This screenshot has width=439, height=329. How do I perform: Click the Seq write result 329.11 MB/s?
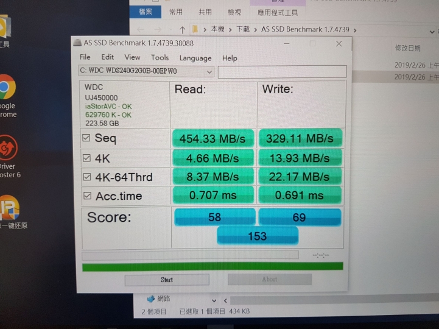[x=300, y=138]
